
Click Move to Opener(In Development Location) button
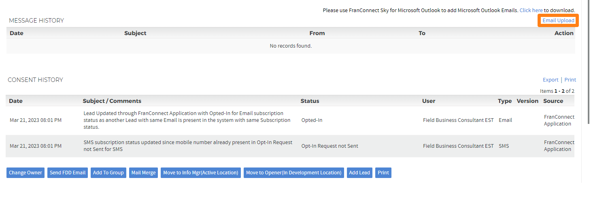[294, 173]
